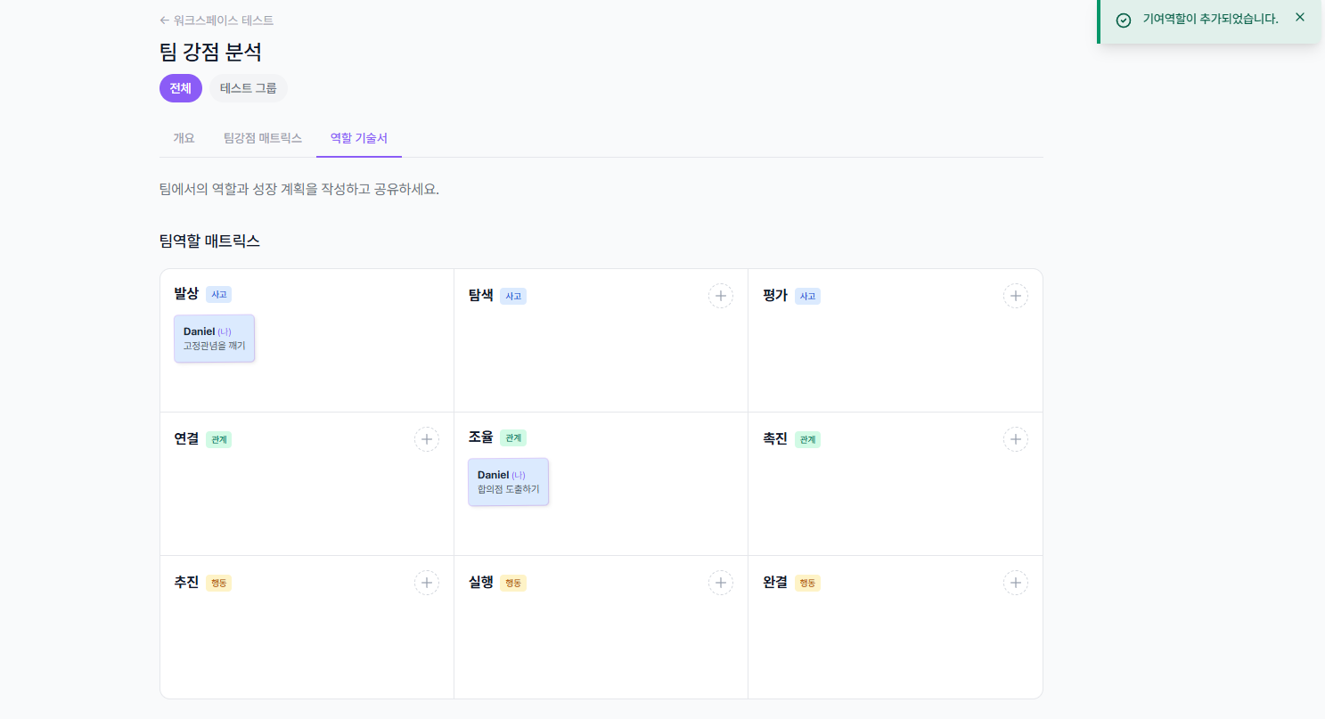
Task: Dismiss the 기여역할 success notification
Action: 1299,17
